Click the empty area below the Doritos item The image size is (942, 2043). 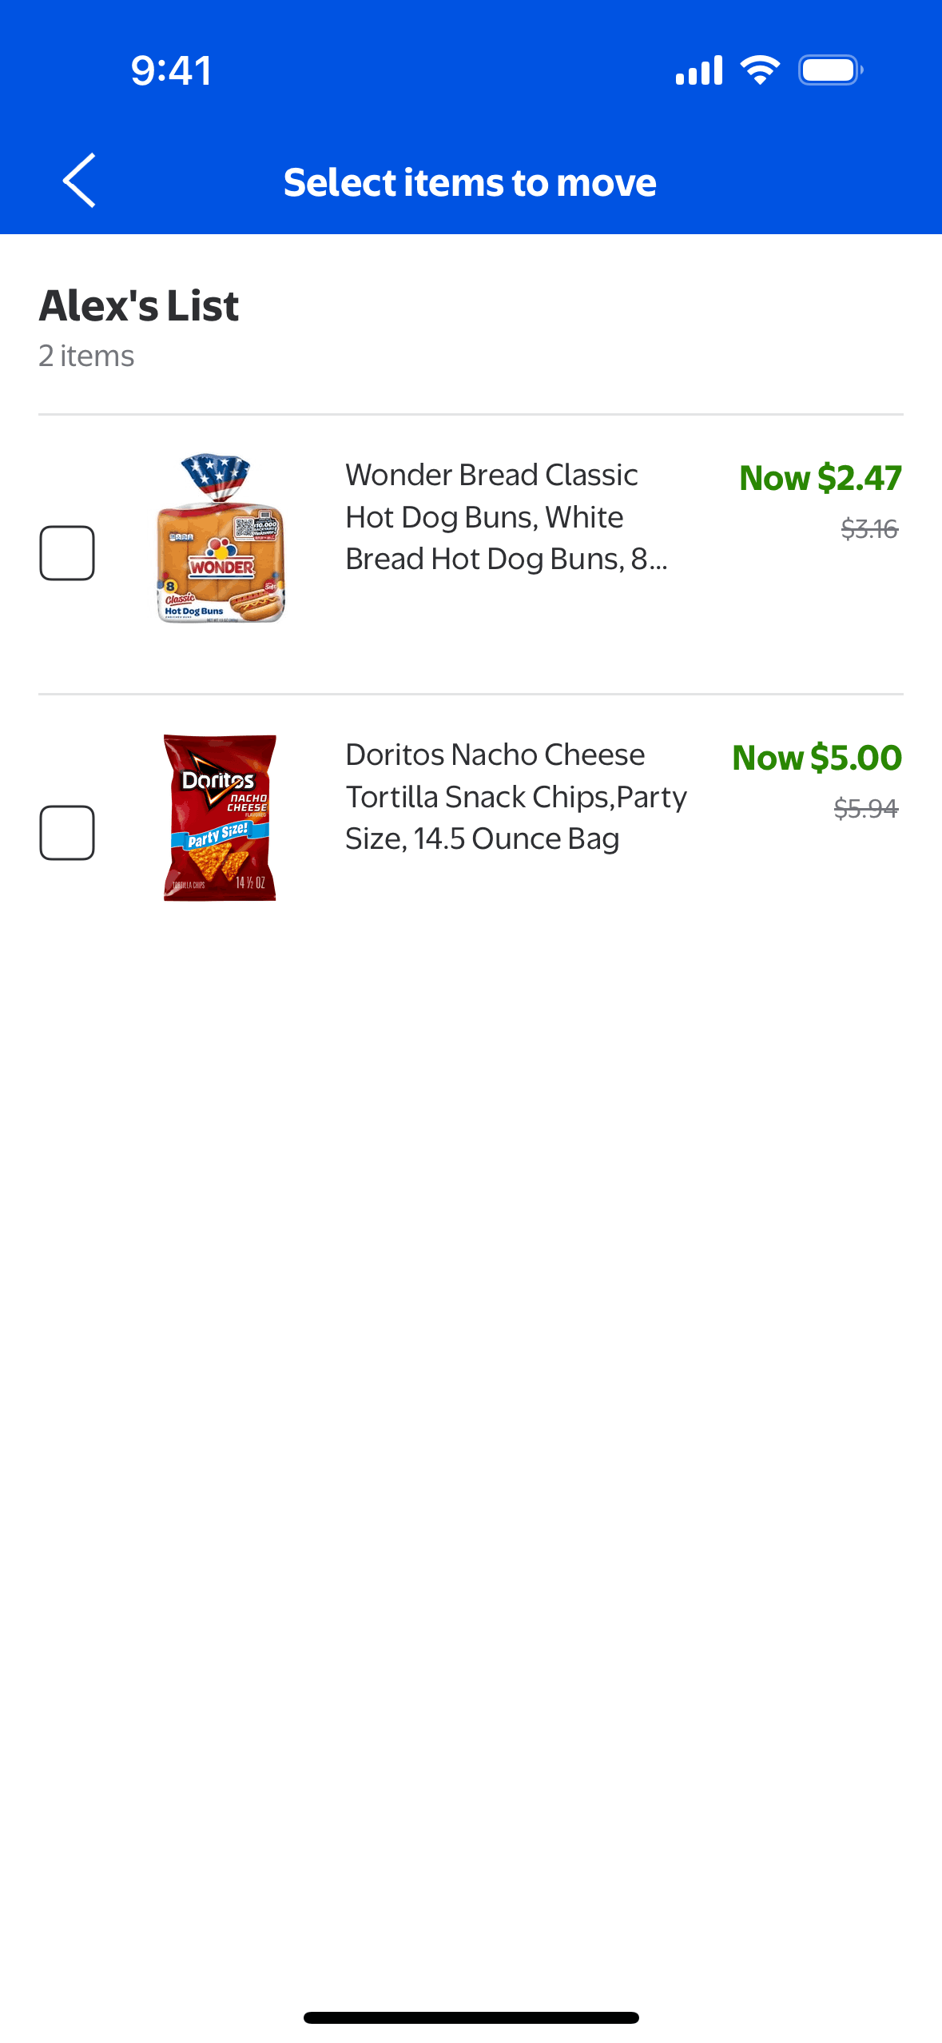point(471,1359)
